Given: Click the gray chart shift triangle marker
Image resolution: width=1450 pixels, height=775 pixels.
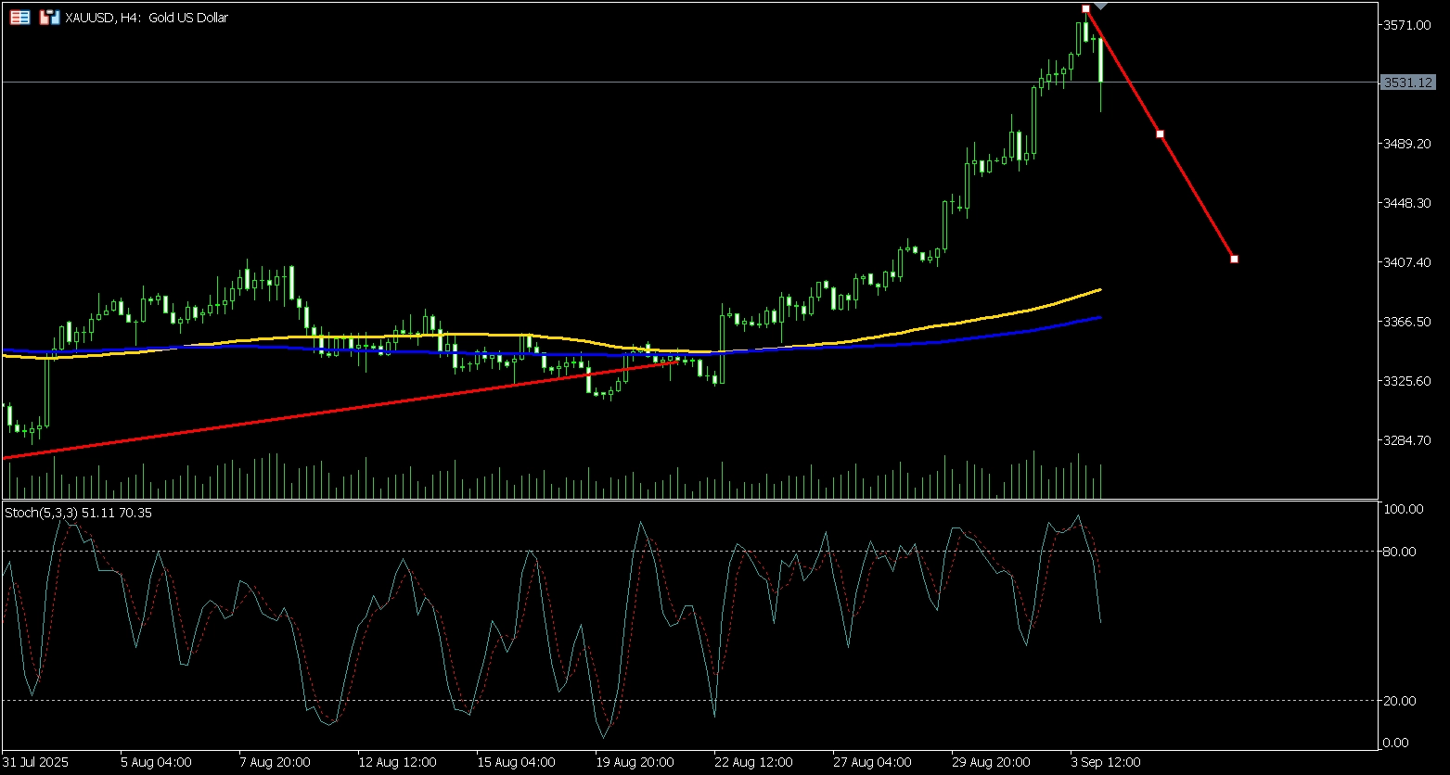Looking at the screenshot, I should 1100,7.
